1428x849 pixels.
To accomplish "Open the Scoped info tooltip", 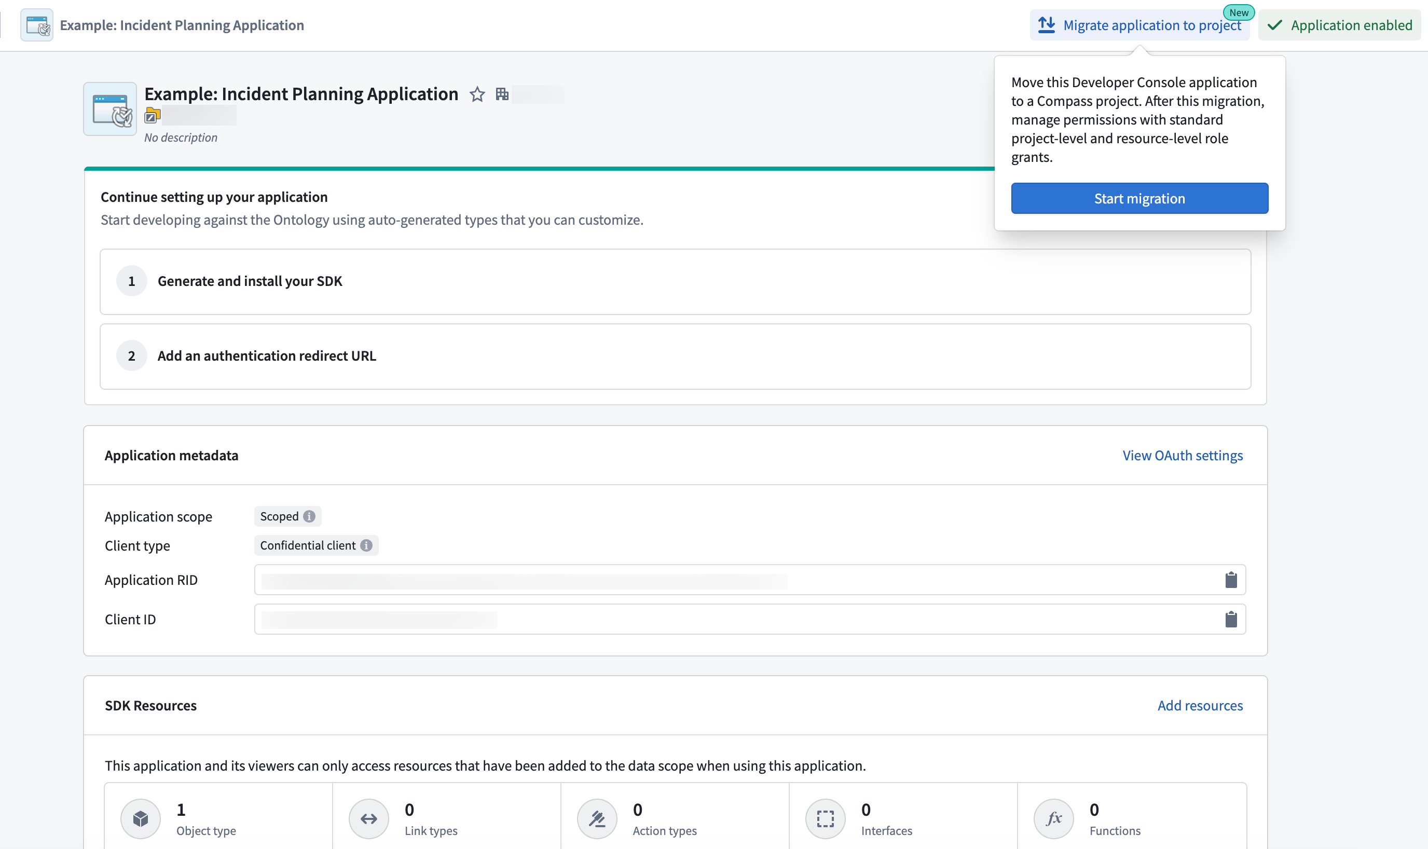I will (309, 515).
